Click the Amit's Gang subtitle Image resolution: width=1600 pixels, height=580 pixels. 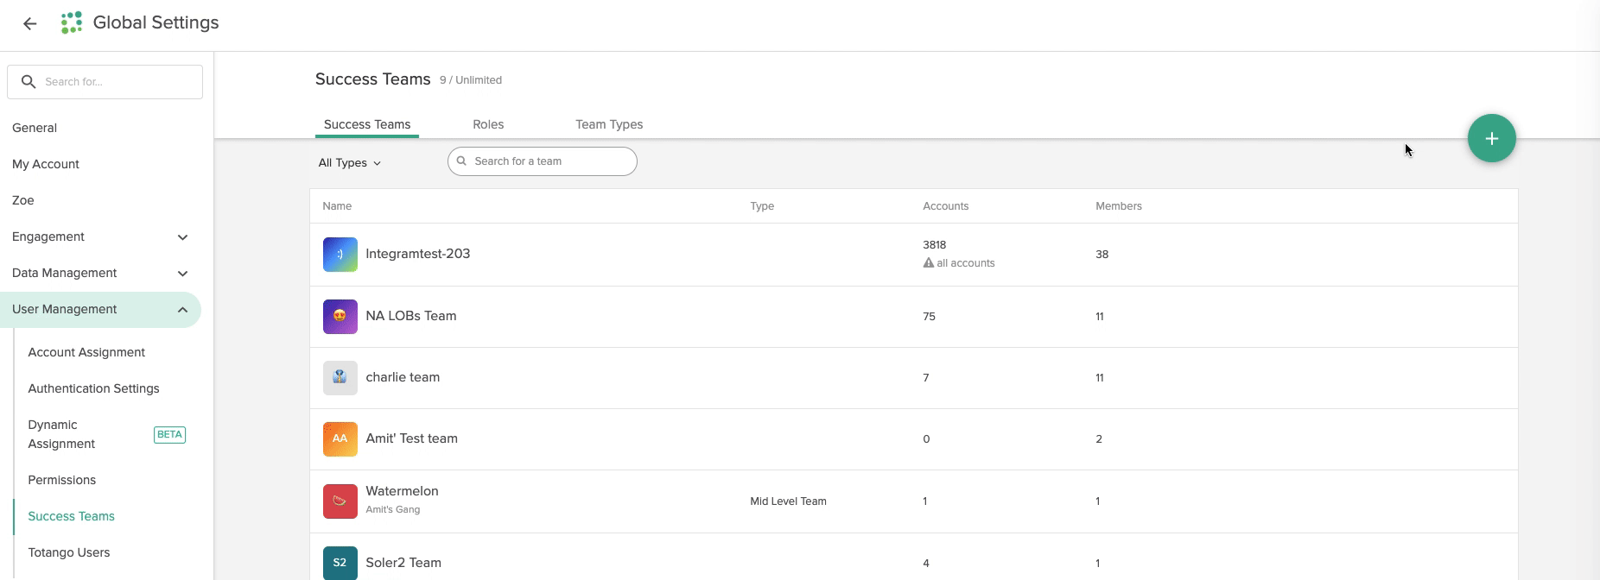pos(393,509)
